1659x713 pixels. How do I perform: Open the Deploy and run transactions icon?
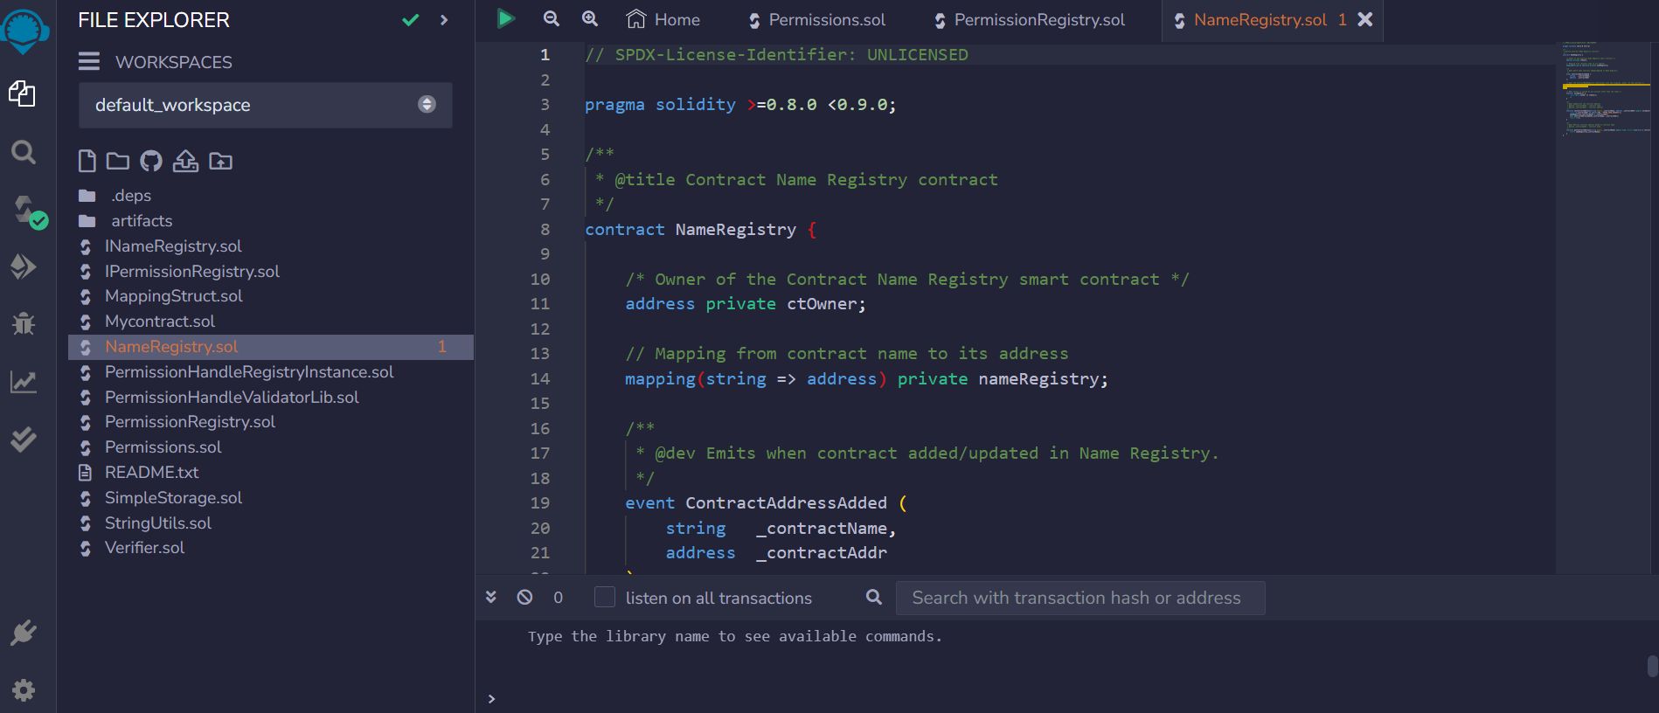click(23, 267)
